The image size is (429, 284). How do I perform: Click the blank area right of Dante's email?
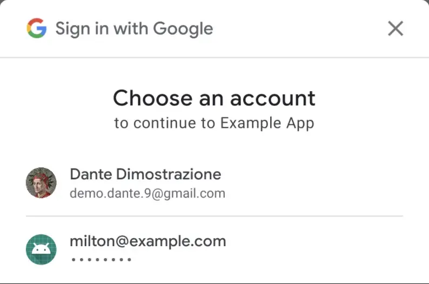point(313,193)
